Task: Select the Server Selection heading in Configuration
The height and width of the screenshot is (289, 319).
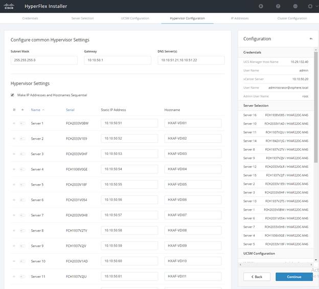Action: [x=256, y=106]
